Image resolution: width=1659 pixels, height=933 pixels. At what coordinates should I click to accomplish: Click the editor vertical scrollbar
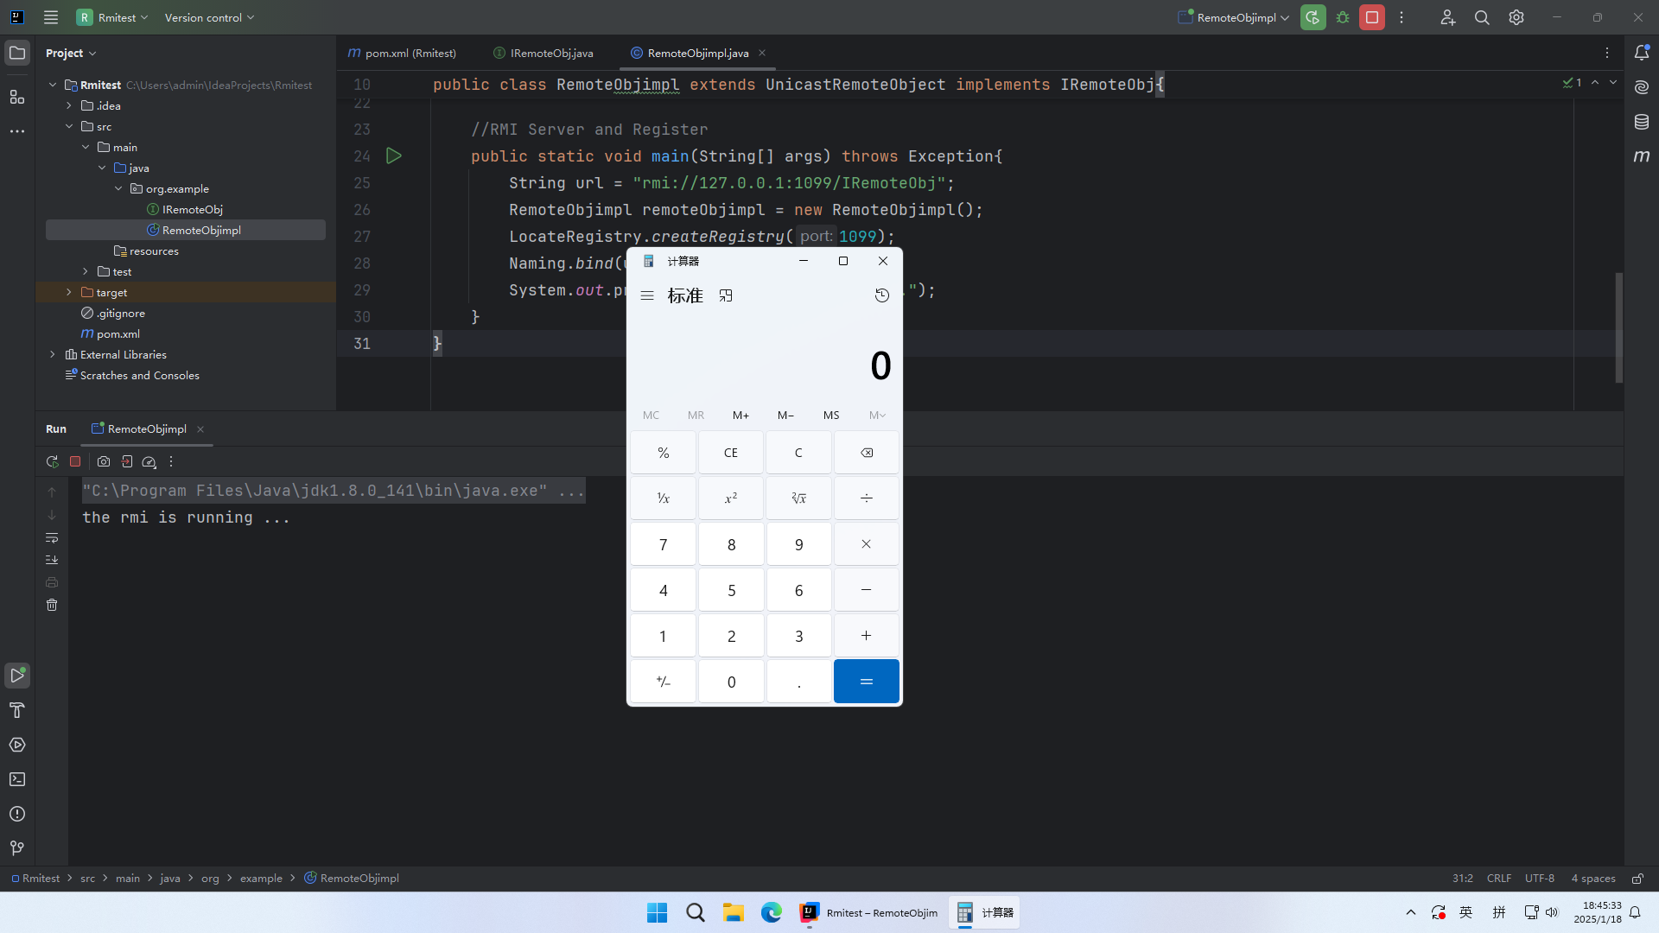1619,328
